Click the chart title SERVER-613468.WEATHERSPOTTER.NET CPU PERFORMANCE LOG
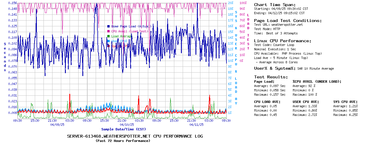Screen dimensions: 377x159 (x=135, y=136)
